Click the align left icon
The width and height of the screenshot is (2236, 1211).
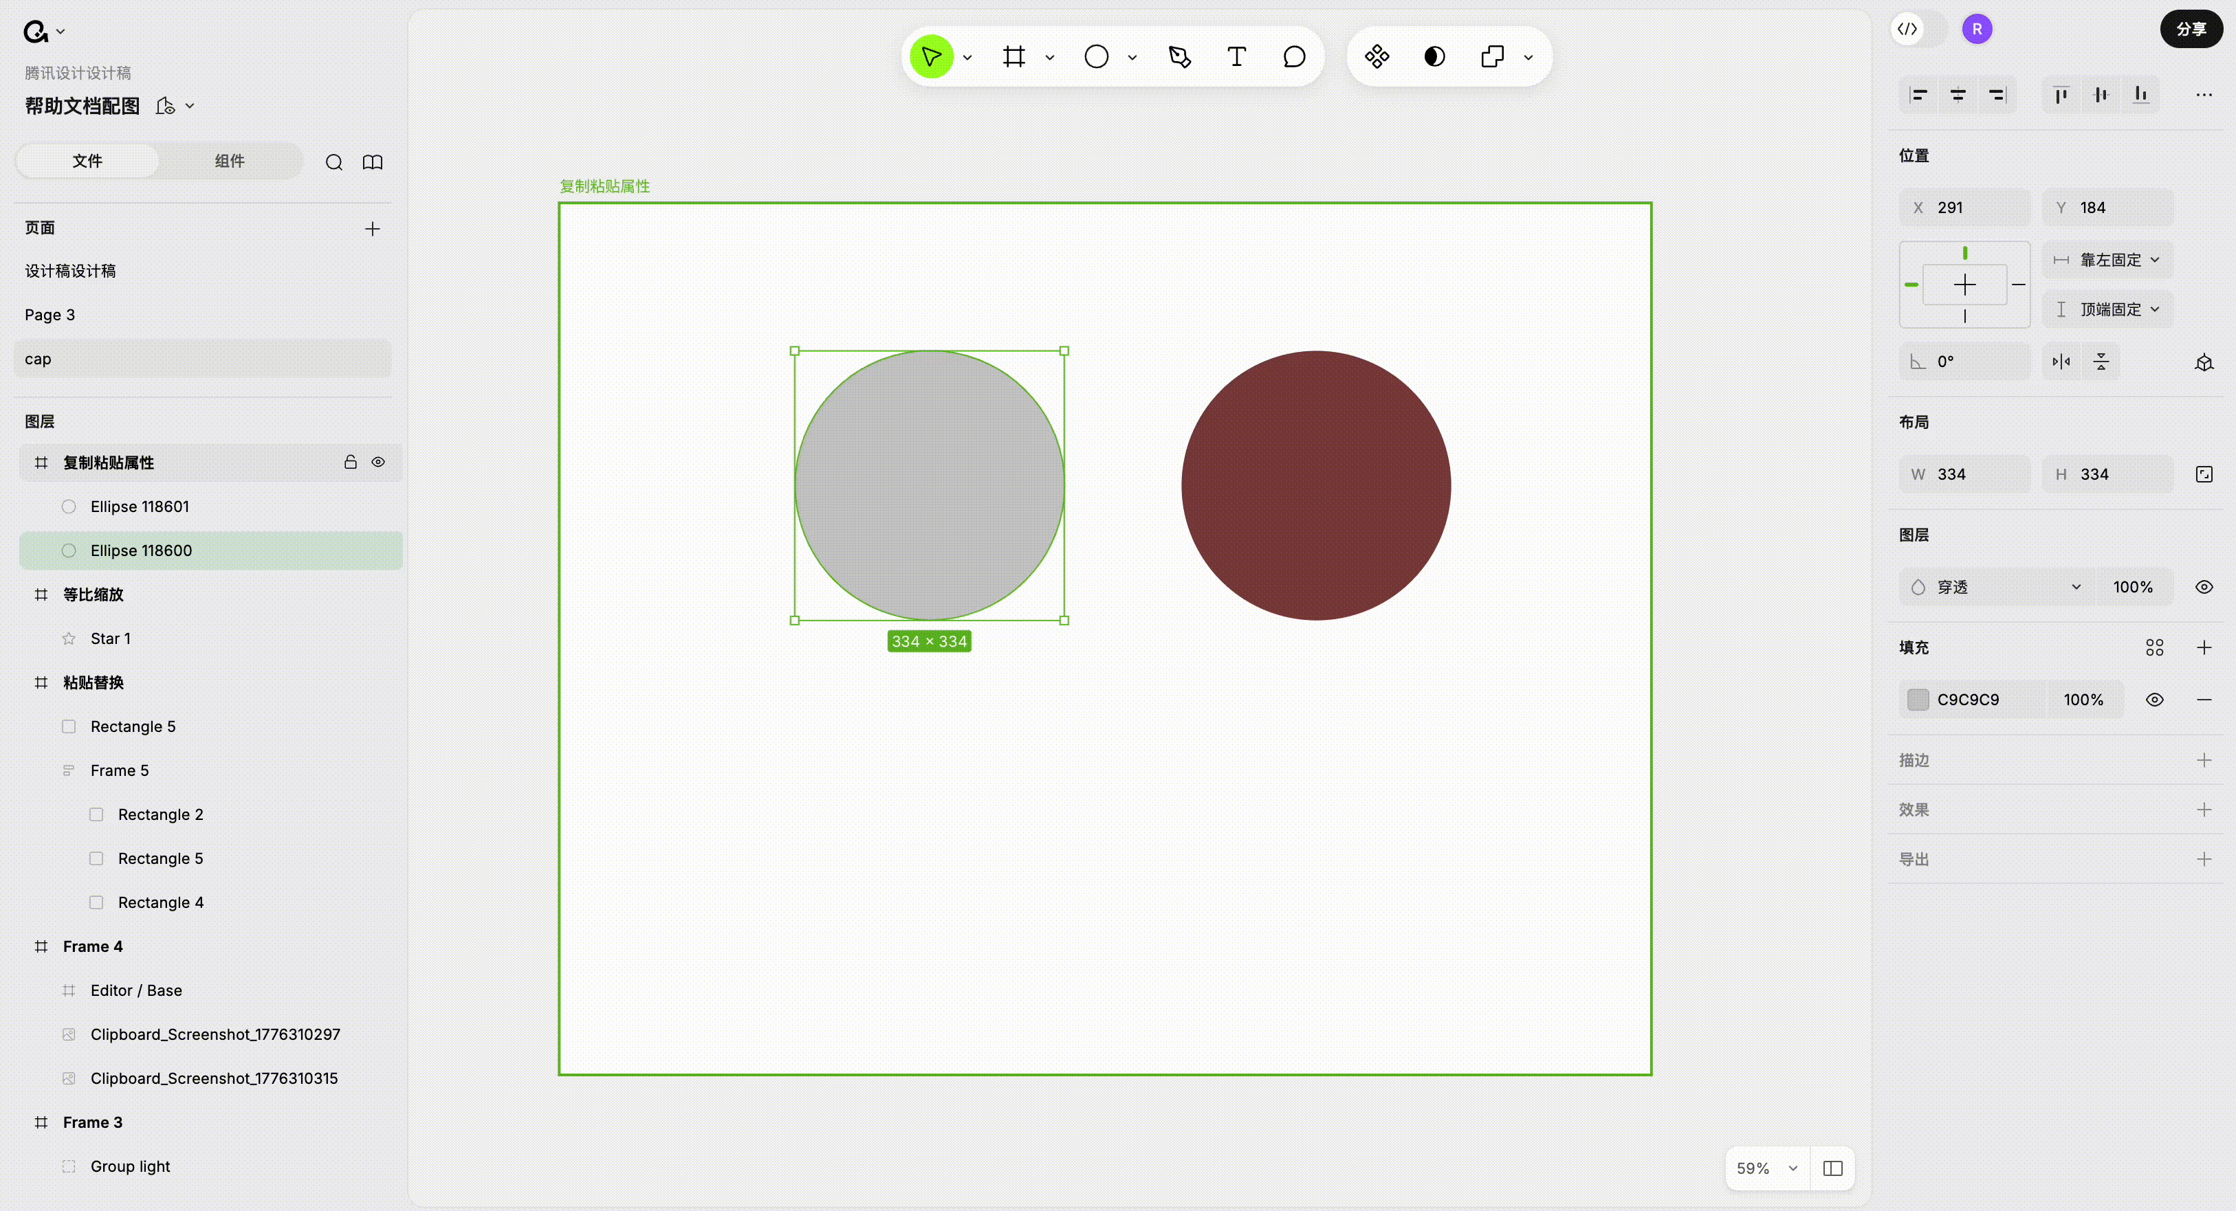tap(1918, 95)
